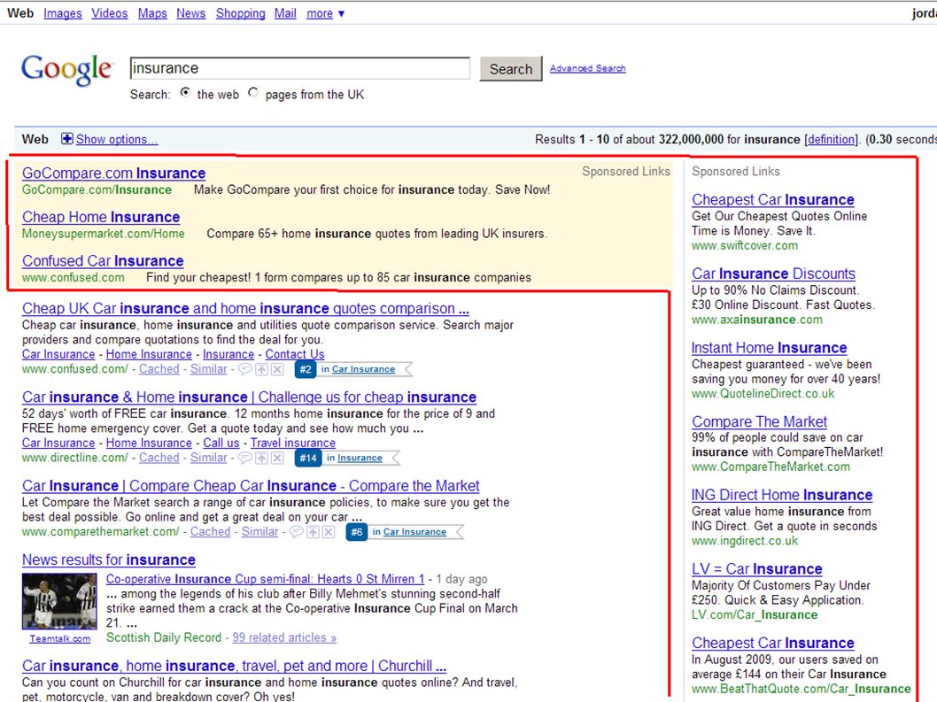Open Cached link for directline.com
Image resolution: width=937 pixels, height=702 pixels.
point(159,458)
